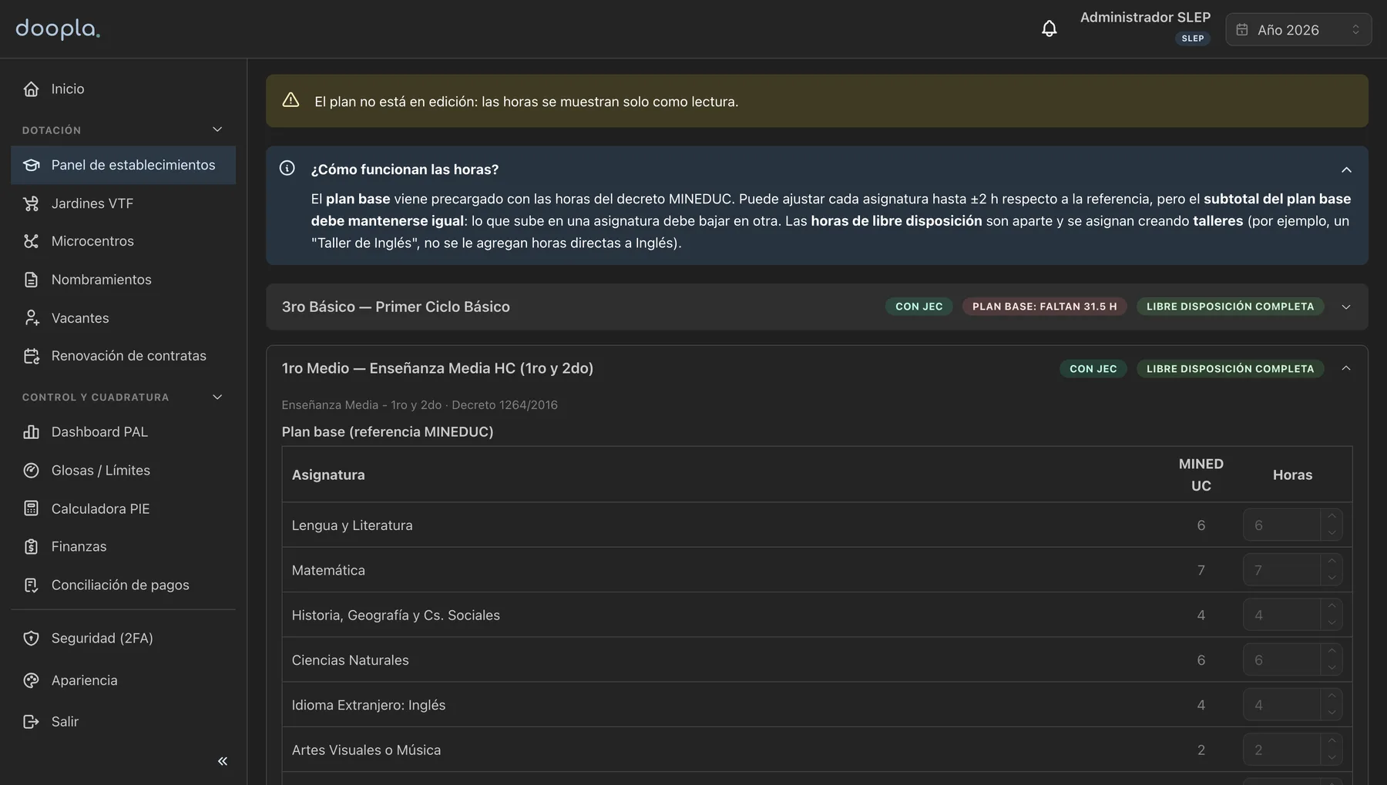The image size is (1387, 785).
Task: Click the Salir logout icon
Action: pos(31,722)
